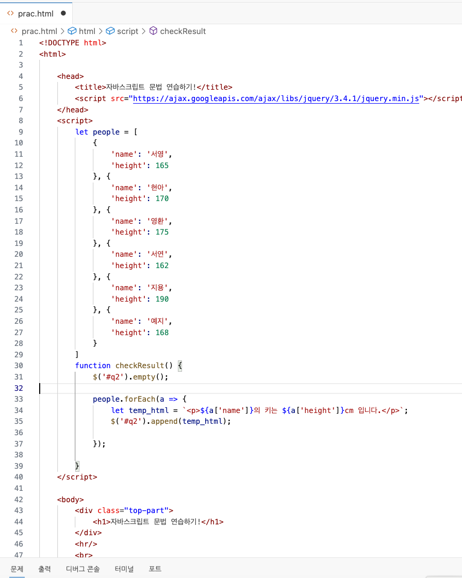Click the opening <script> tag on line 8
462x578 pixels.
click(x=75, y=121)
